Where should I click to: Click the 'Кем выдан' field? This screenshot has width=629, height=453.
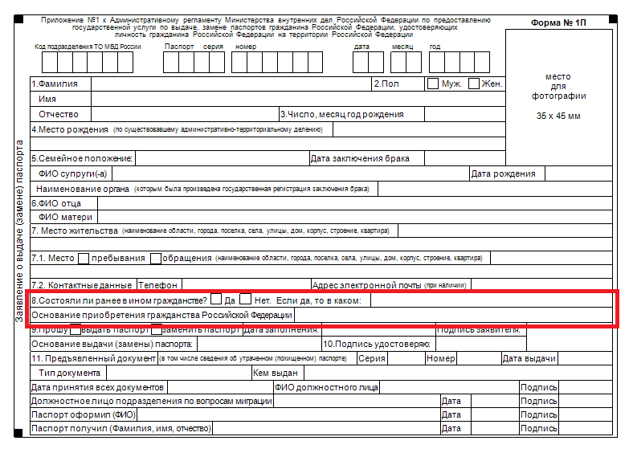[402, 373]
